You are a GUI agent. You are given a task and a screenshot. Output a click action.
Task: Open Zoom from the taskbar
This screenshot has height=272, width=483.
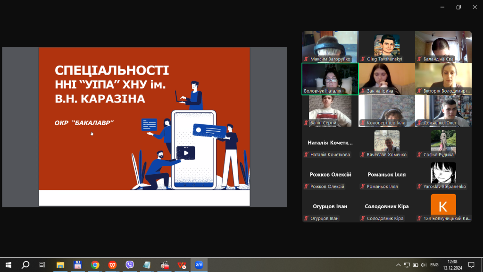point(199,265)
